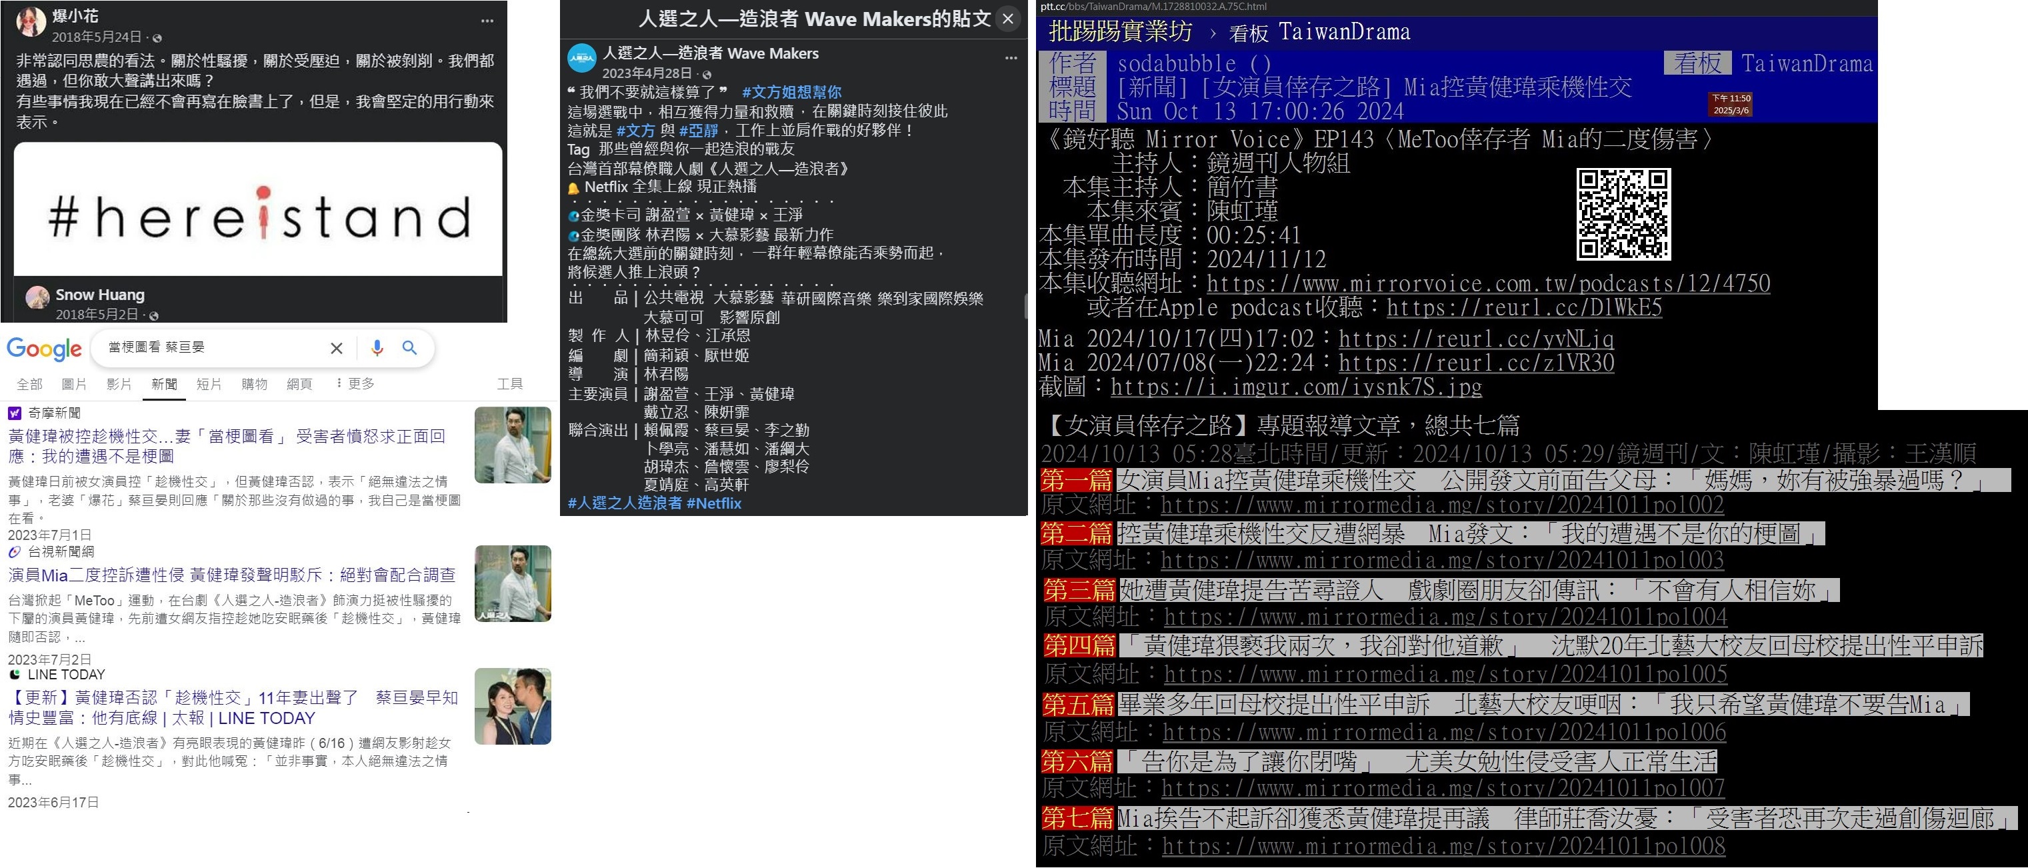This screenshot has width=2028, height=868.
Task: Switch to 短片 results tab
Action: (209, 384)
